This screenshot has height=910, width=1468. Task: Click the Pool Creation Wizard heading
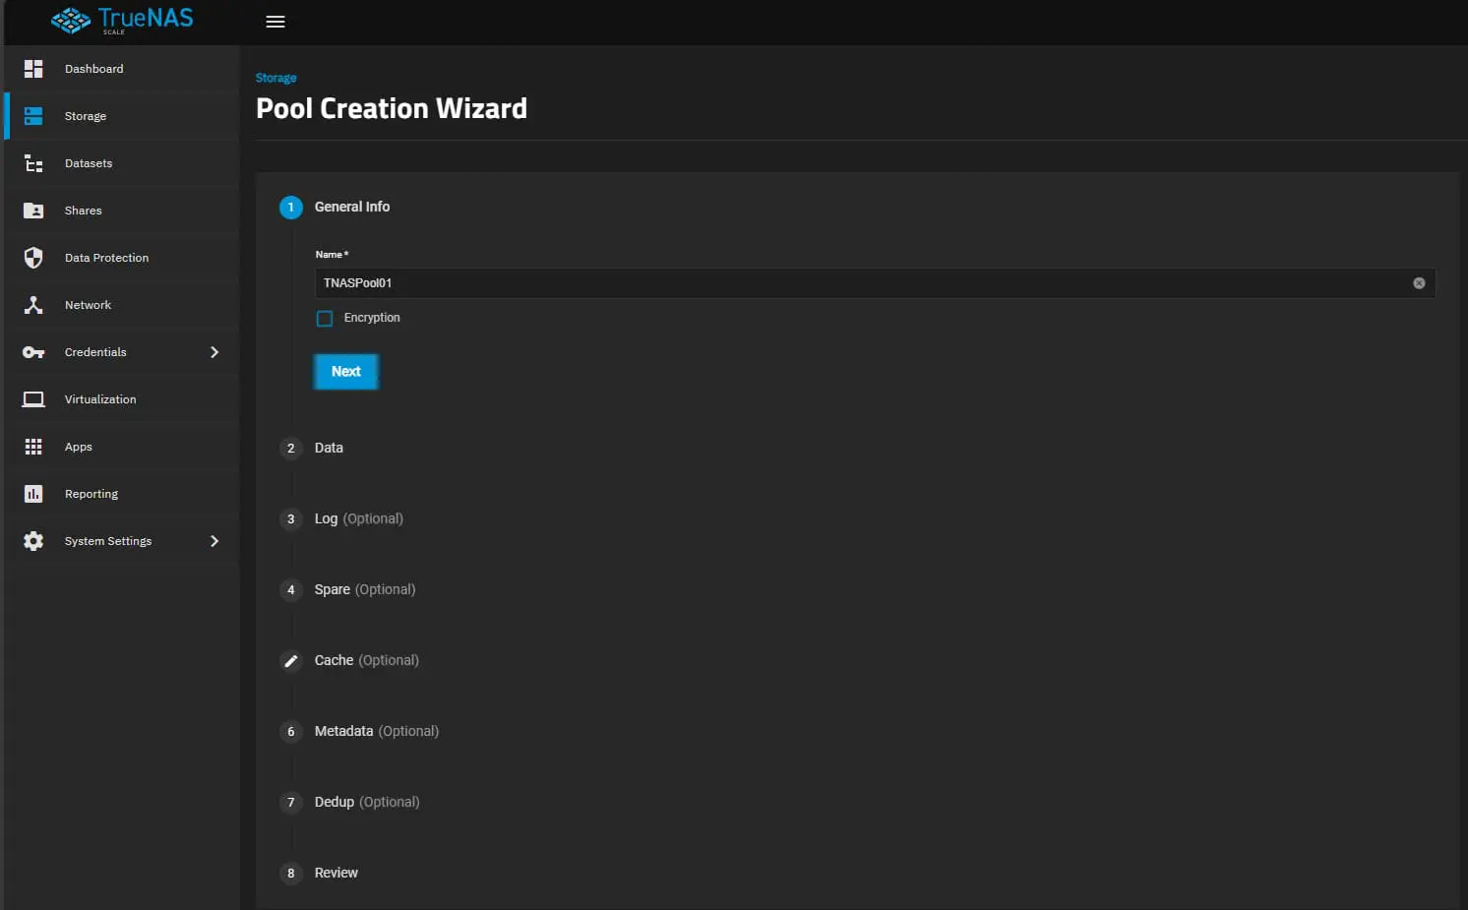pos(392,108)
